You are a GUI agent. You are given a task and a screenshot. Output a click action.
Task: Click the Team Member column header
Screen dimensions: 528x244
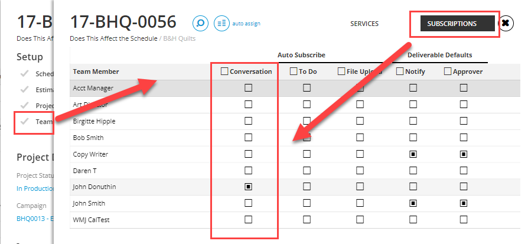(96, 71)
